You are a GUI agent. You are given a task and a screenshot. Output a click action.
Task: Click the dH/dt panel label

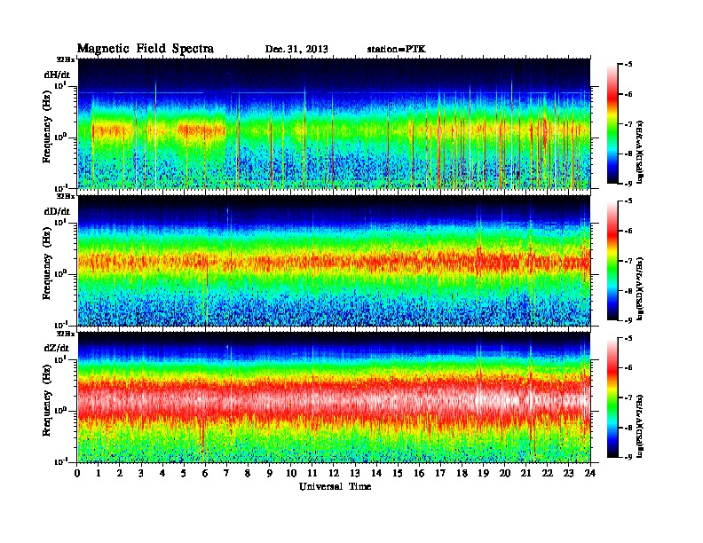57,75
